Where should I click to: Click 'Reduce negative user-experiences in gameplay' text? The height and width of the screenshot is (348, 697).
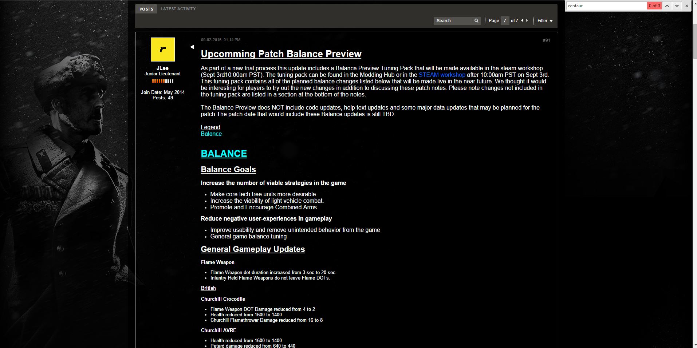[266, 219]
